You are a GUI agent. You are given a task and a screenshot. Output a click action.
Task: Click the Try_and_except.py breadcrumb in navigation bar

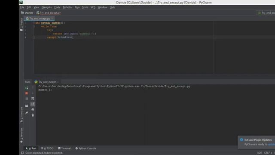[49, 13]
